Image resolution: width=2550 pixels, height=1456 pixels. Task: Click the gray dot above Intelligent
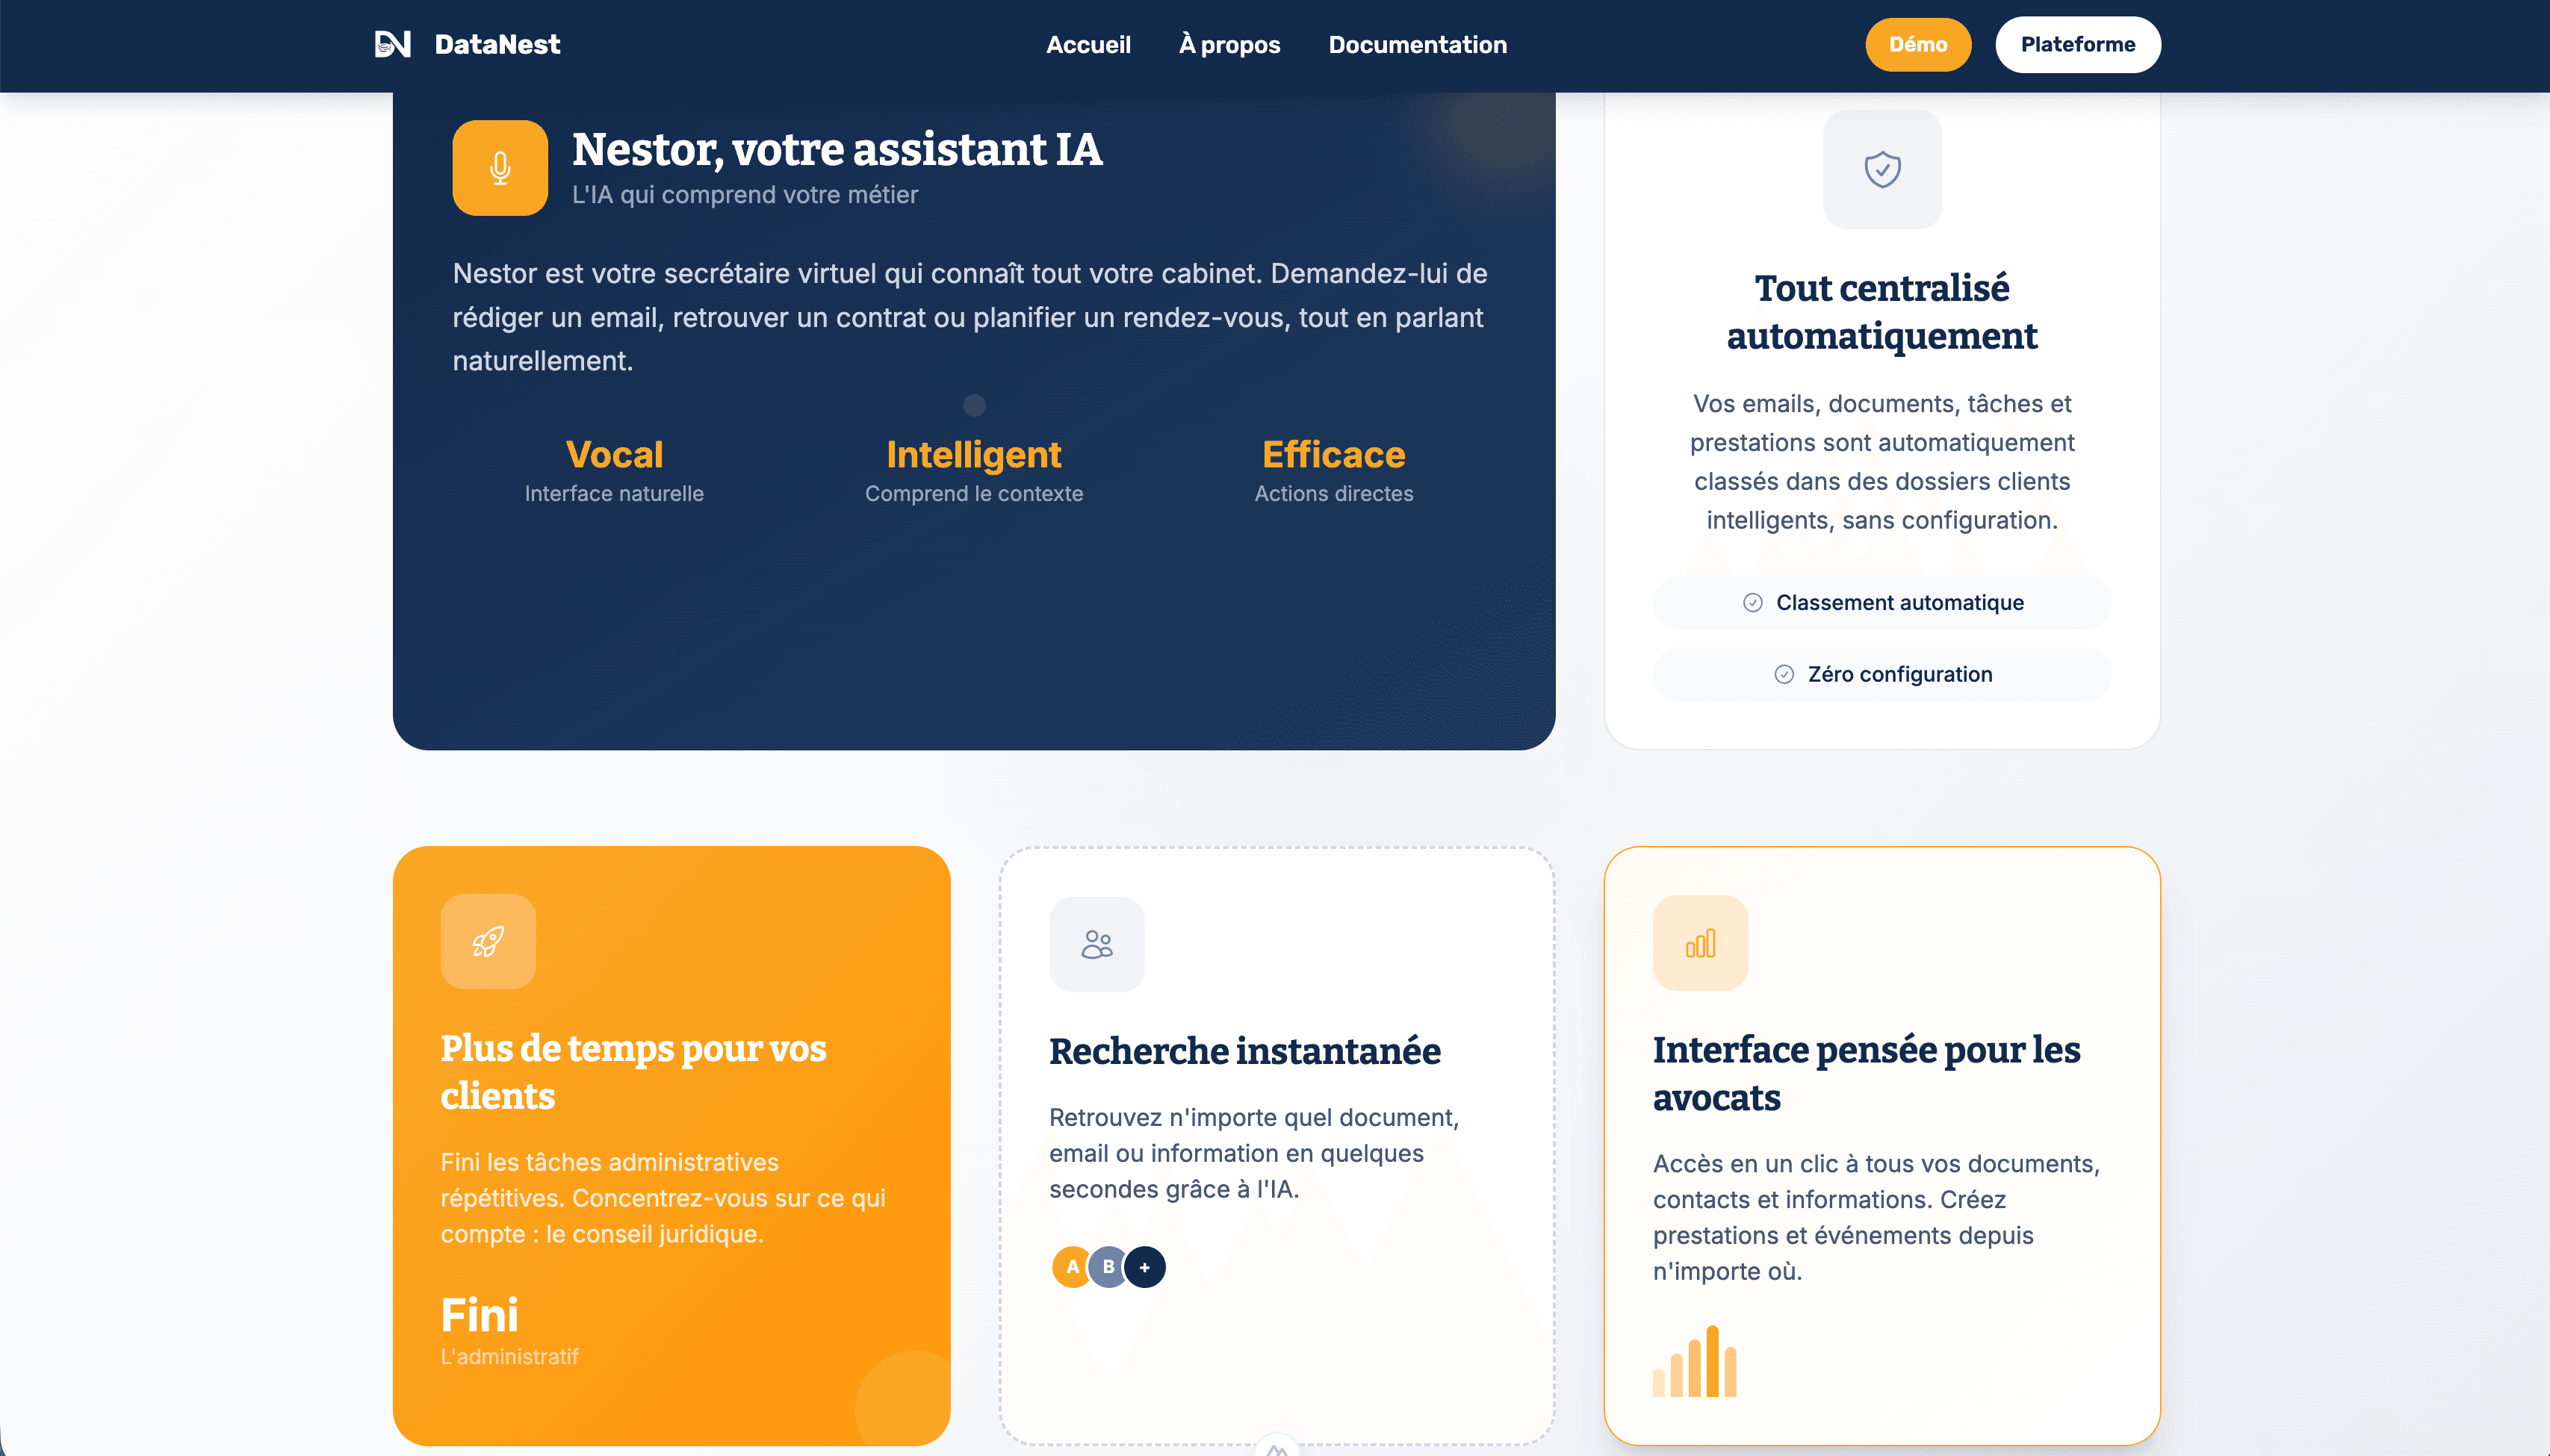pyautogui.click(x=973, y=405)
